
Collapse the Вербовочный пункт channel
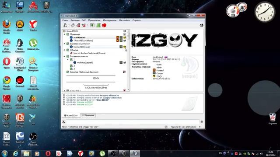pos(64,44)
